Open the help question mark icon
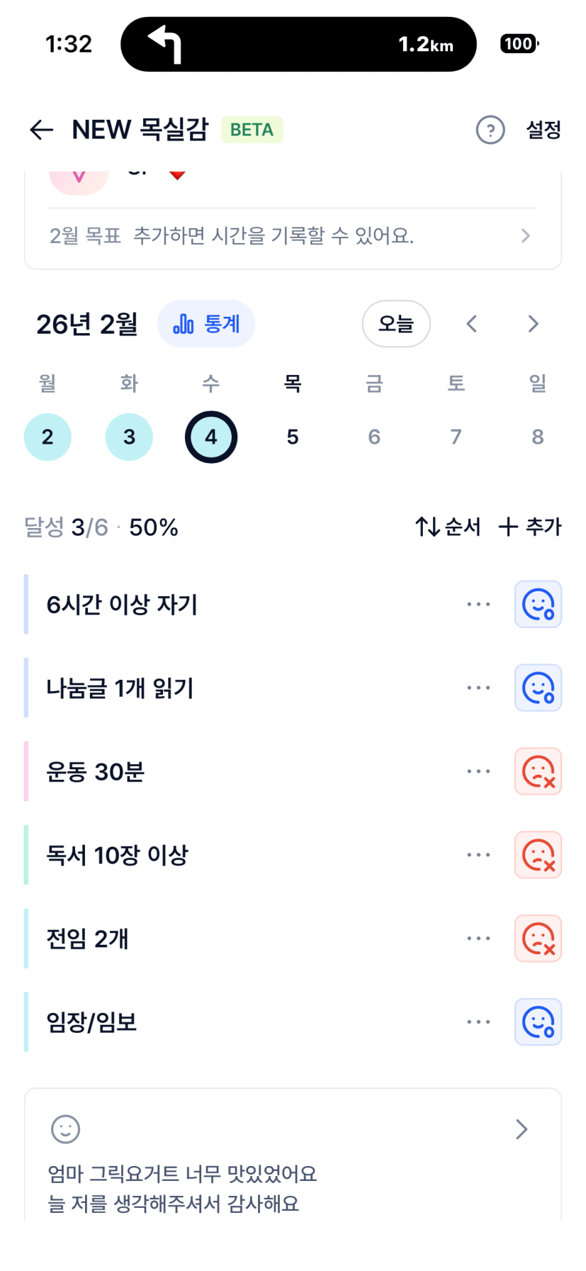The width and height of the screenshot is (586, 1271). click(x=490, y=130)
